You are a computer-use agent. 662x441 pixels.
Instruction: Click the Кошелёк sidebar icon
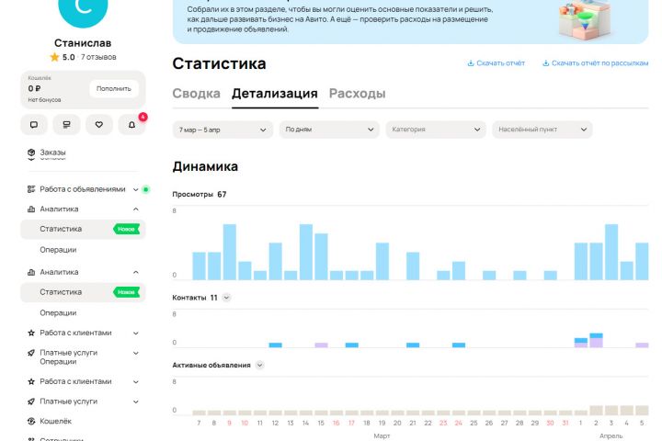coord(31,421)
